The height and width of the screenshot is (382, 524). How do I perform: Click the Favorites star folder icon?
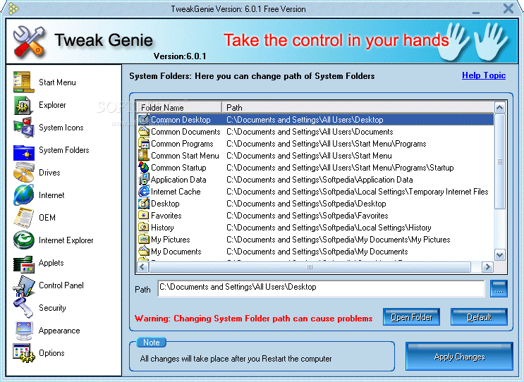[x=144, y=216]
